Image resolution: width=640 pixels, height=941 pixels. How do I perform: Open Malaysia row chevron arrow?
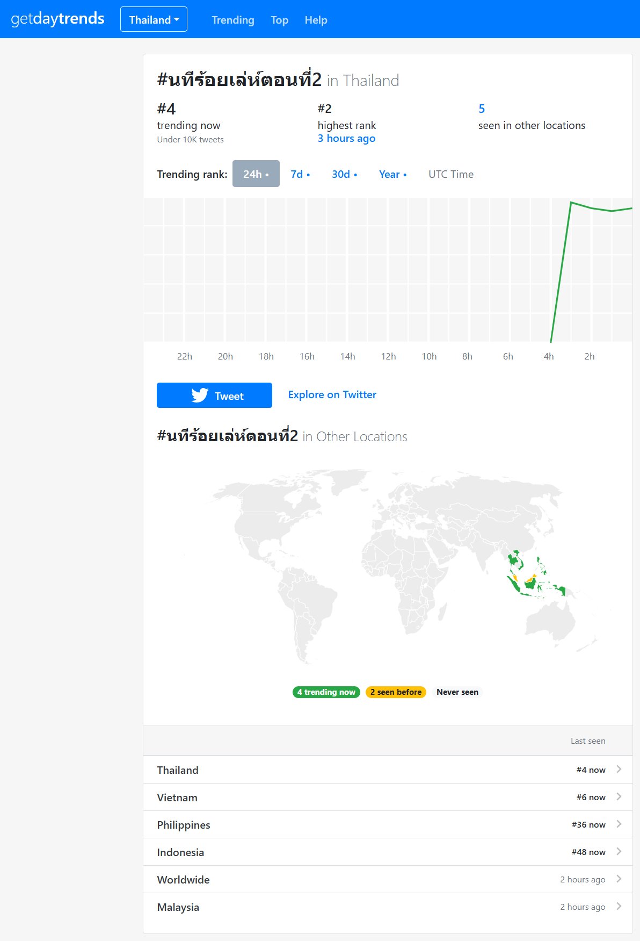[619, 907]
